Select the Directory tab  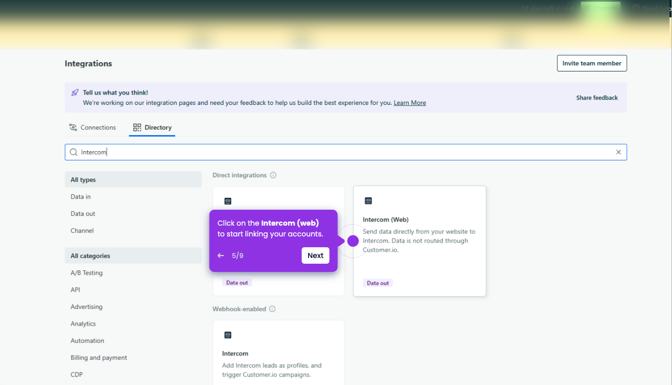tap(152, 127)
